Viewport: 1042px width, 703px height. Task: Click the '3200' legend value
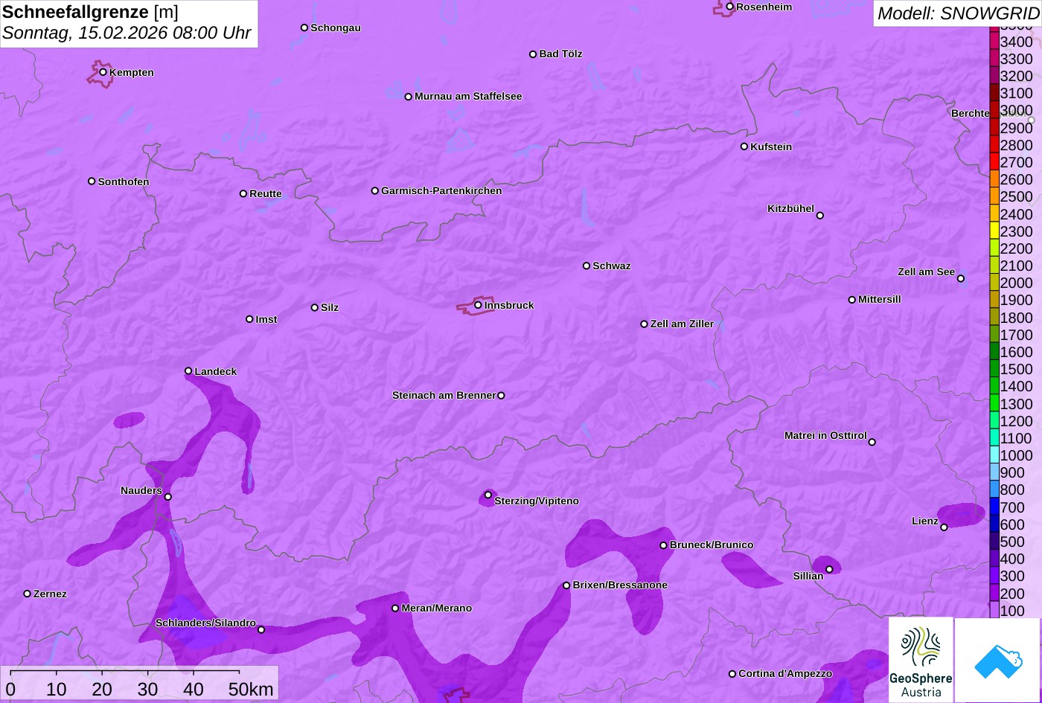1017,76
